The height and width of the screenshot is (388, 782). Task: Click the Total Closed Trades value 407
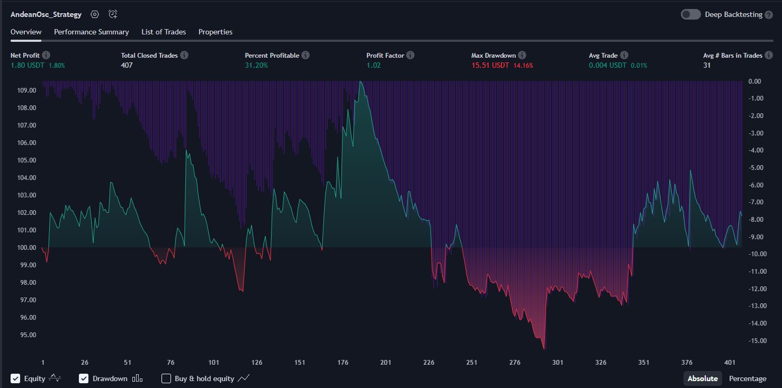[127, 65]
